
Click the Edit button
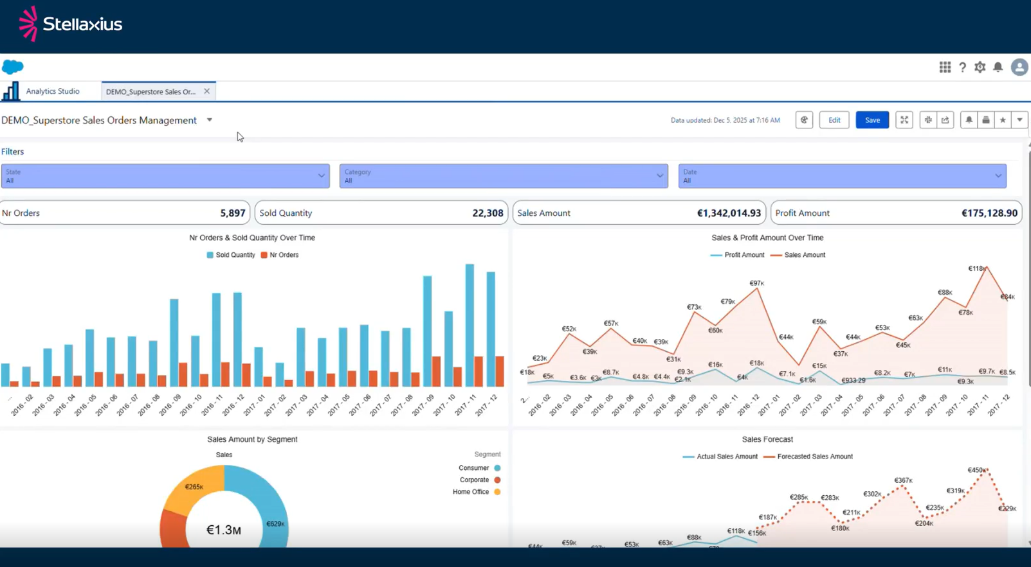click(834, 120)
